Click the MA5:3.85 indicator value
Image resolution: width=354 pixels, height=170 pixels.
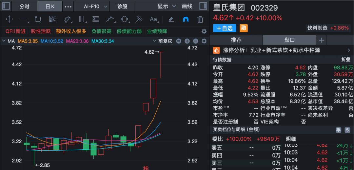28,41
